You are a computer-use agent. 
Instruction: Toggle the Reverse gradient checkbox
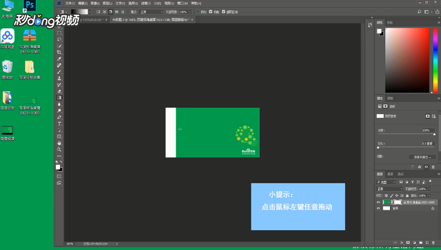coord(198,12)
